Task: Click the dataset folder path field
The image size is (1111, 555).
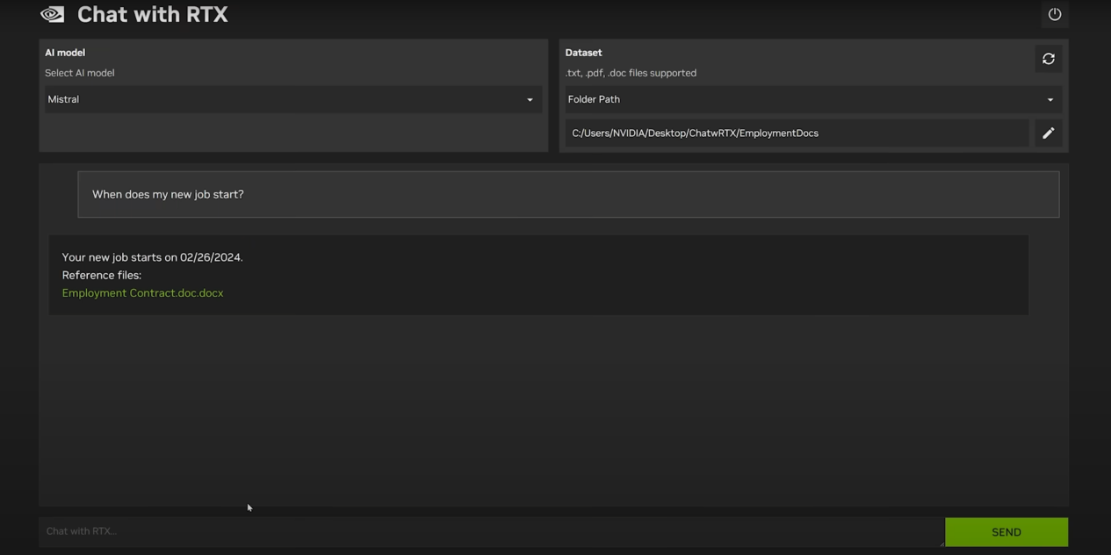Action: click(x=797, y=133)
